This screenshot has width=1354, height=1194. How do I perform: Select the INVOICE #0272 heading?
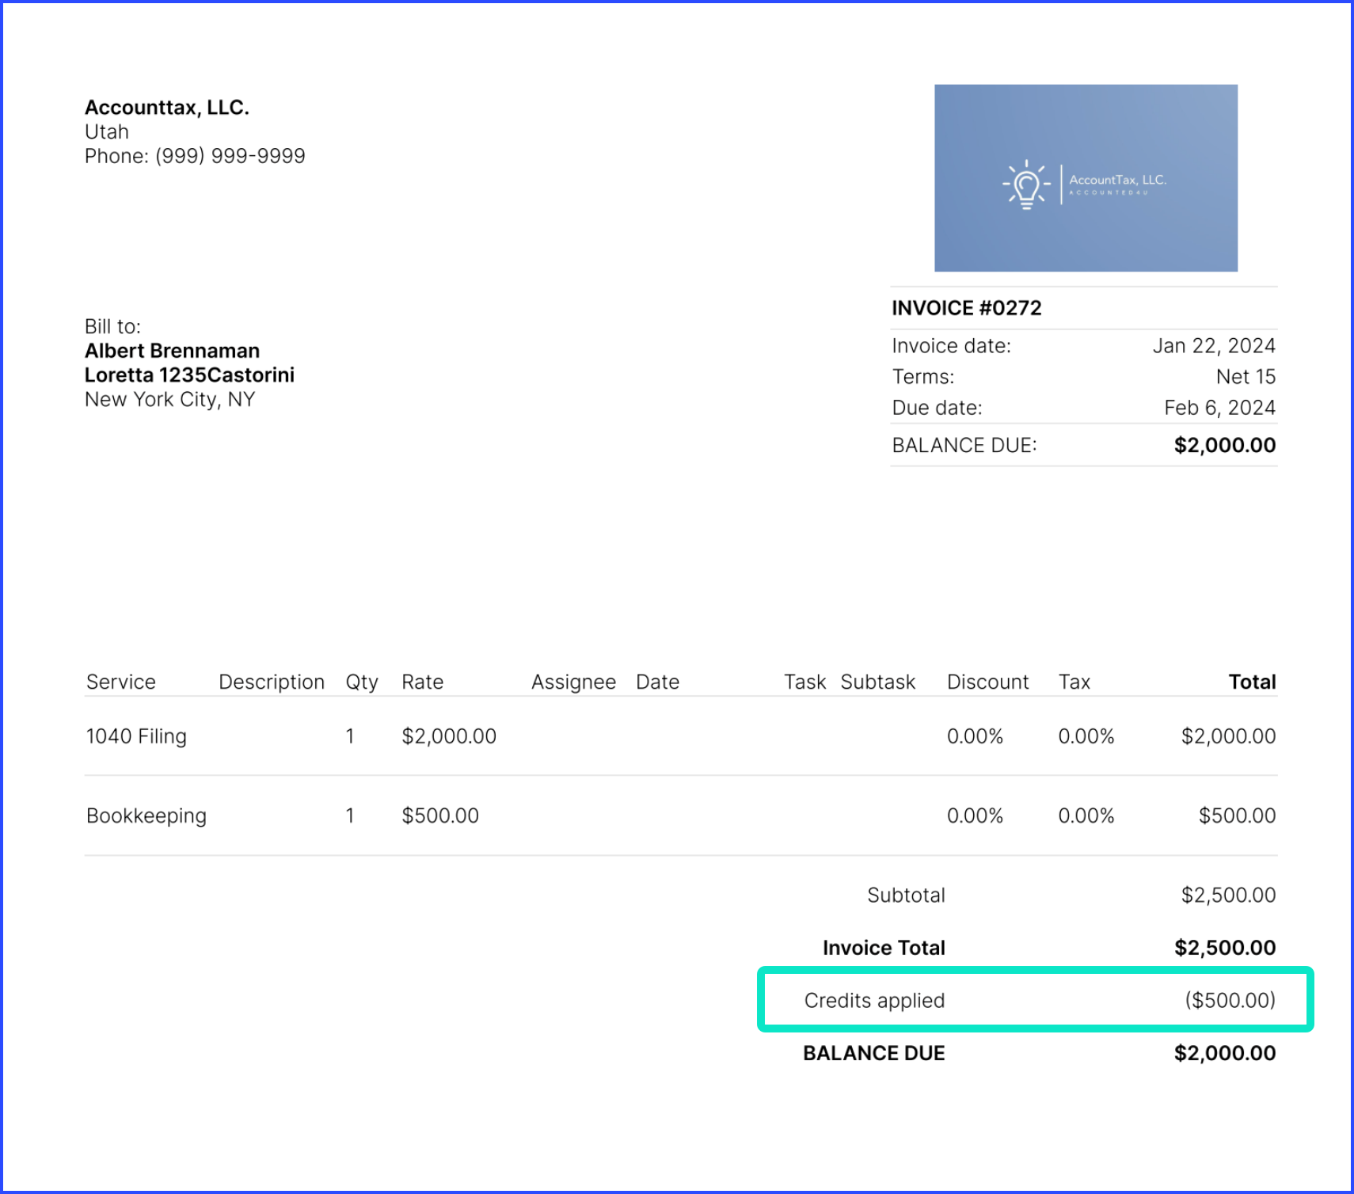coord(967,307)
